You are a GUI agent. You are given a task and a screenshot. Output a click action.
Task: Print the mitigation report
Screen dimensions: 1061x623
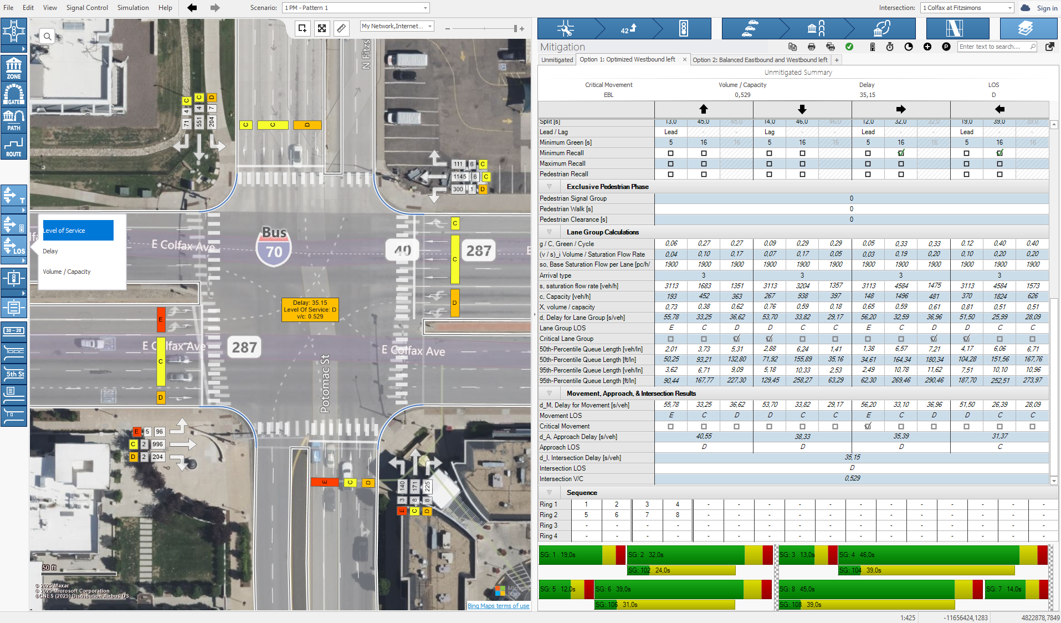pyautogui.click(x=812, y=47)
